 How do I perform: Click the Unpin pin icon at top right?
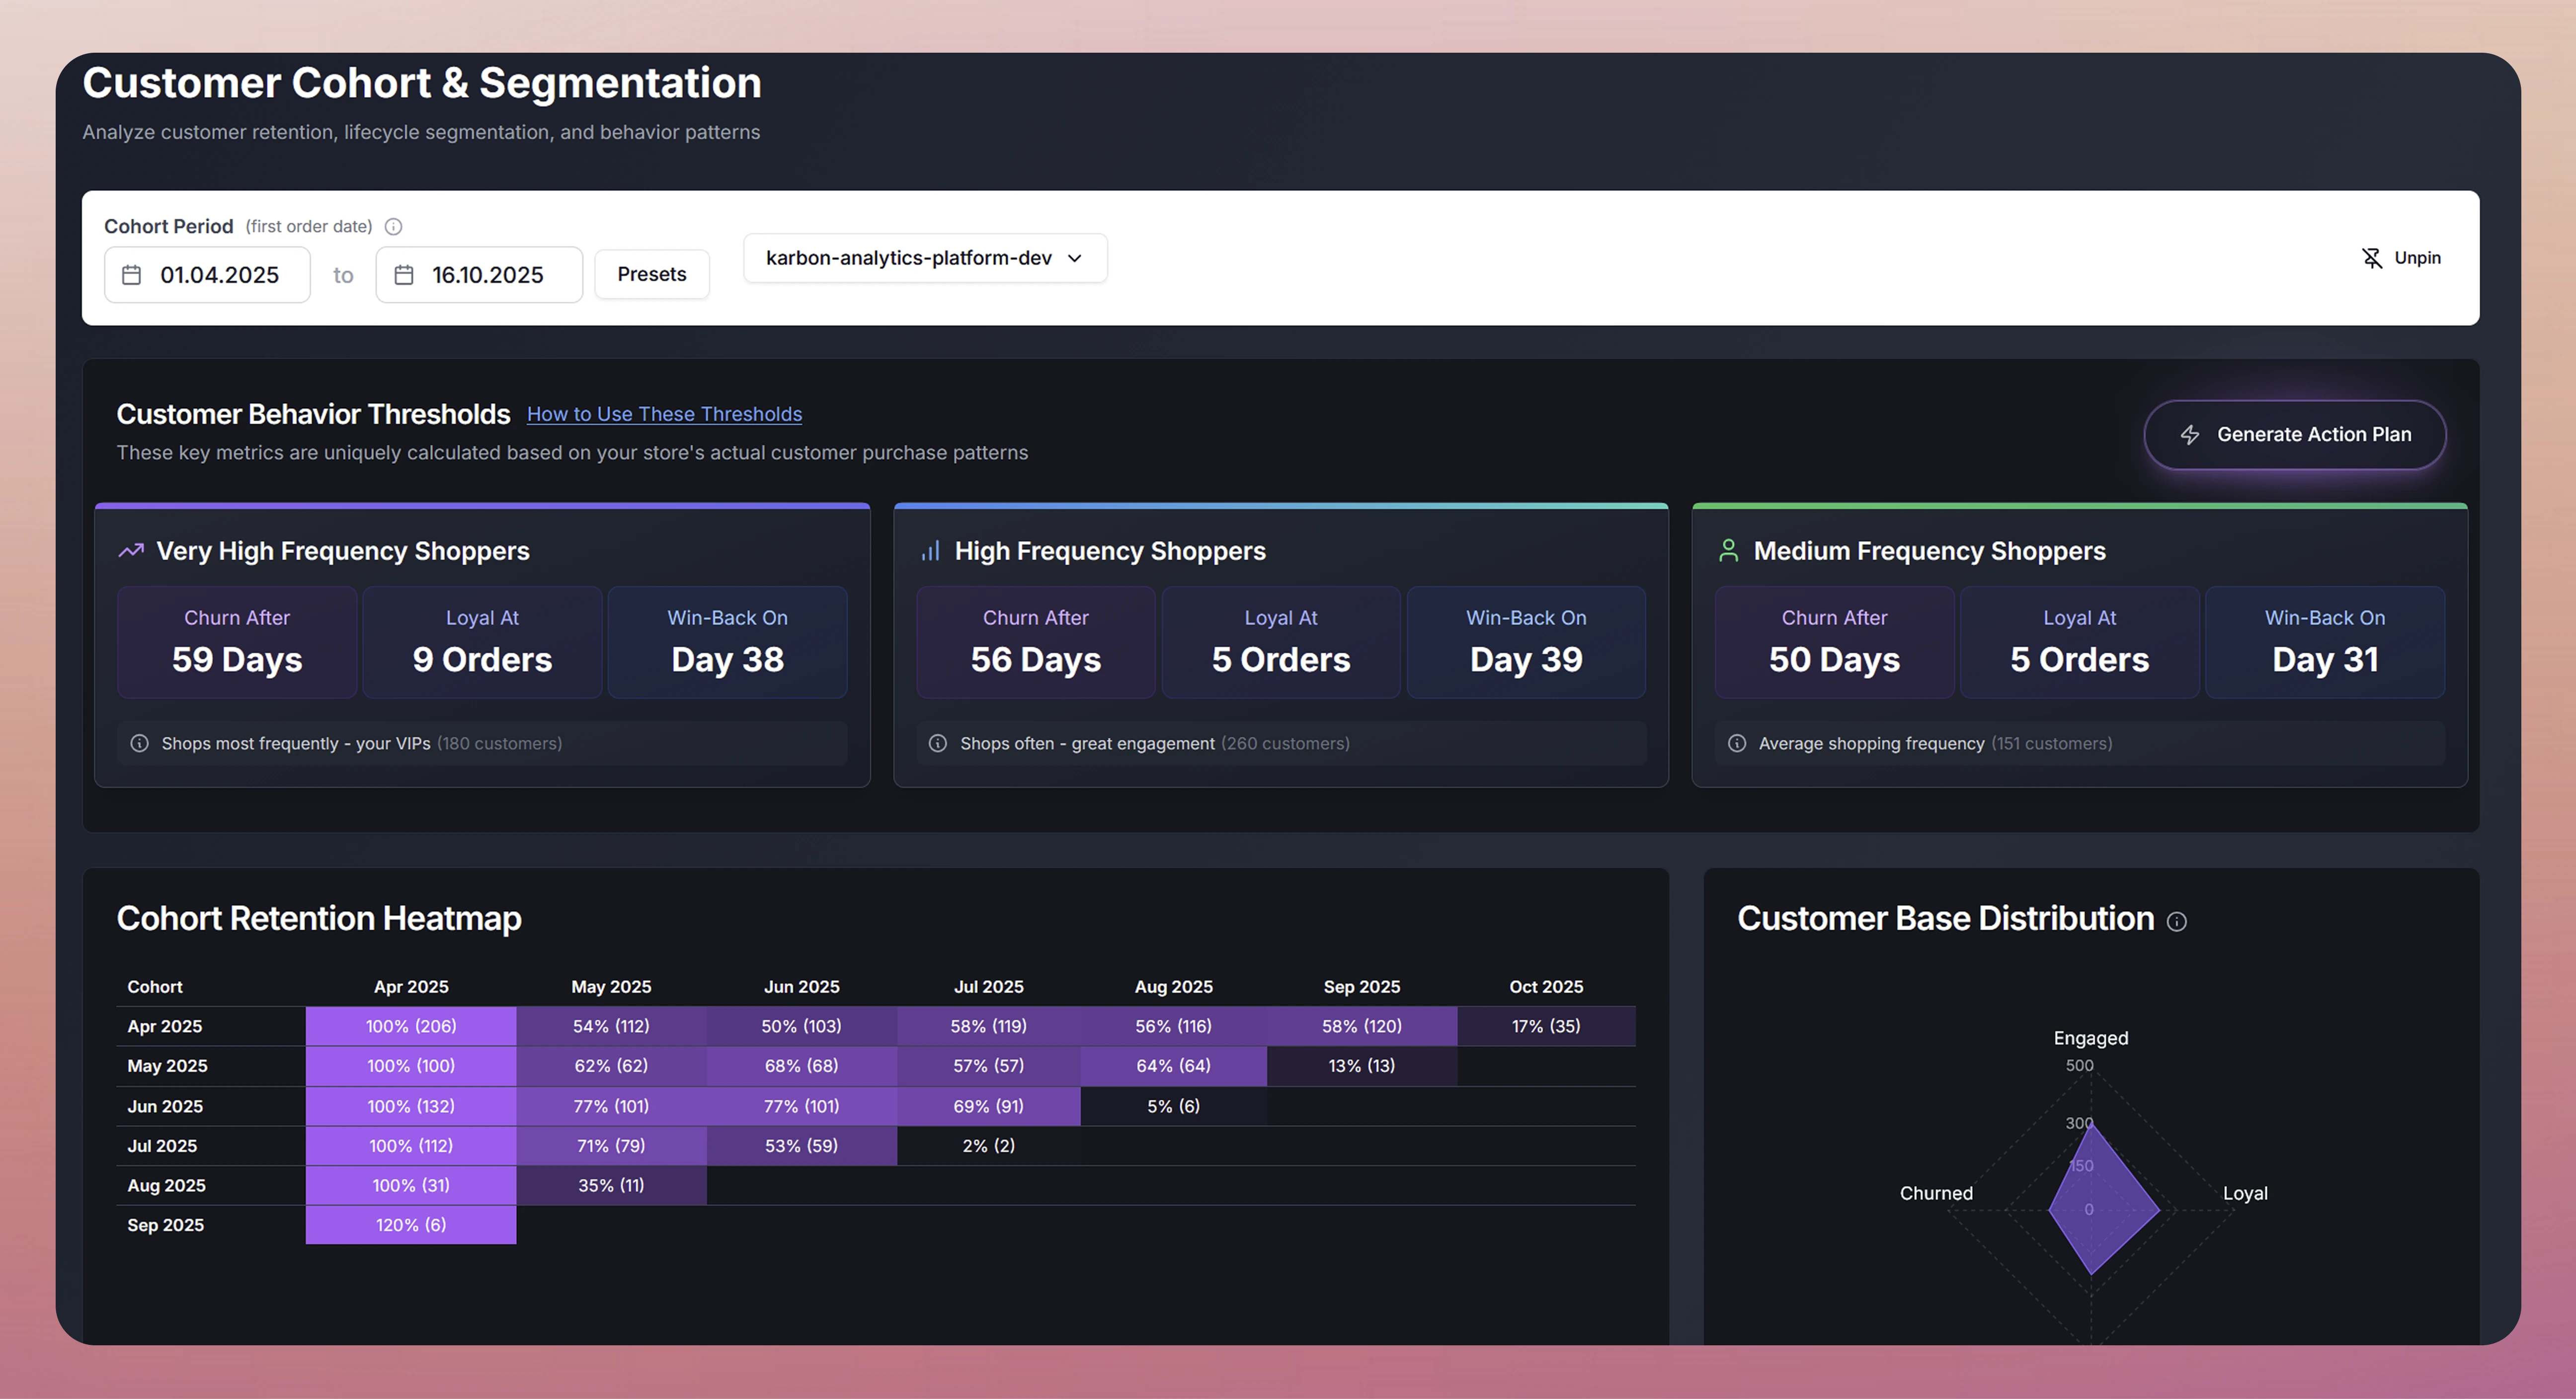tap(2373, 257)
